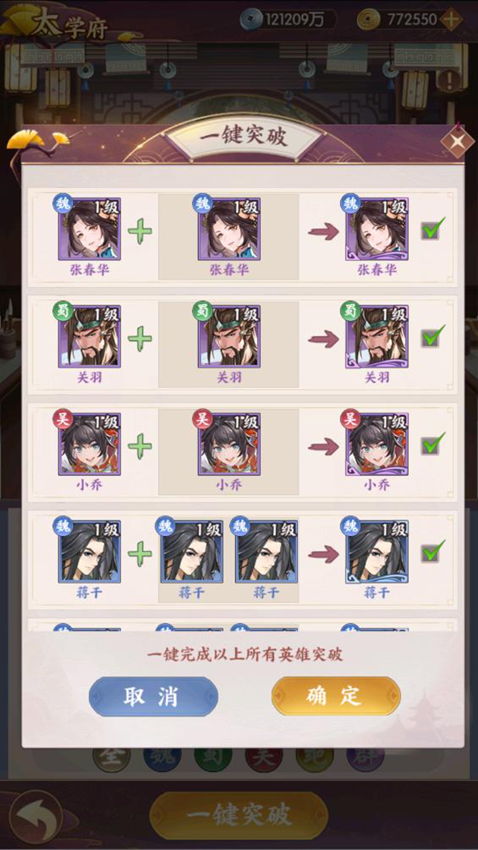The height and width of the screenshot is (850, 478).
Task: Toggle the 小乔 breakthrough checkbox
Action: pos(432,444)
